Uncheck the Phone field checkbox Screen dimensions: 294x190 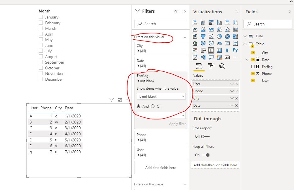click(x=253, y=73)
